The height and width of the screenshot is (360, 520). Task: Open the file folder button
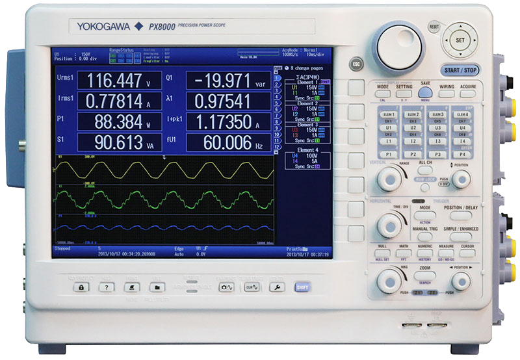tap(156, 287)
